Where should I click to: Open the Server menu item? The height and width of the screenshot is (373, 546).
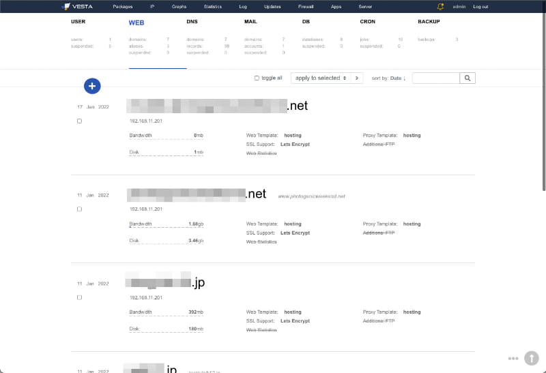pyautogui.click(x=365, y=7)
